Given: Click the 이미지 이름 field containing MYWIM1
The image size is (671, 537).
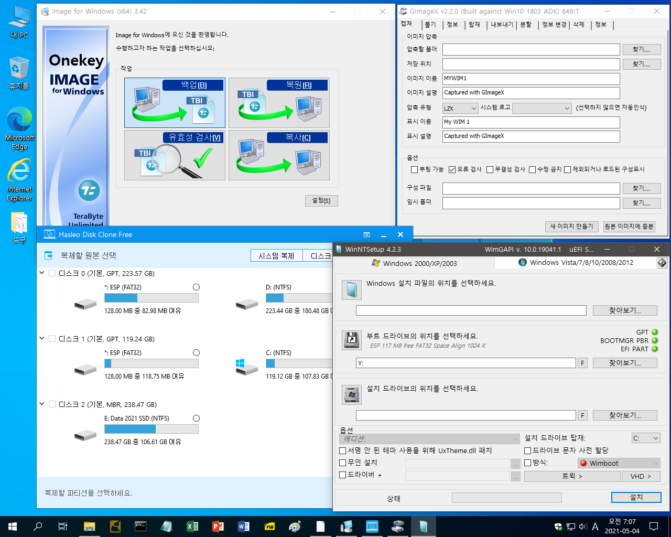Looking at the screenshot, I should 531,79.
